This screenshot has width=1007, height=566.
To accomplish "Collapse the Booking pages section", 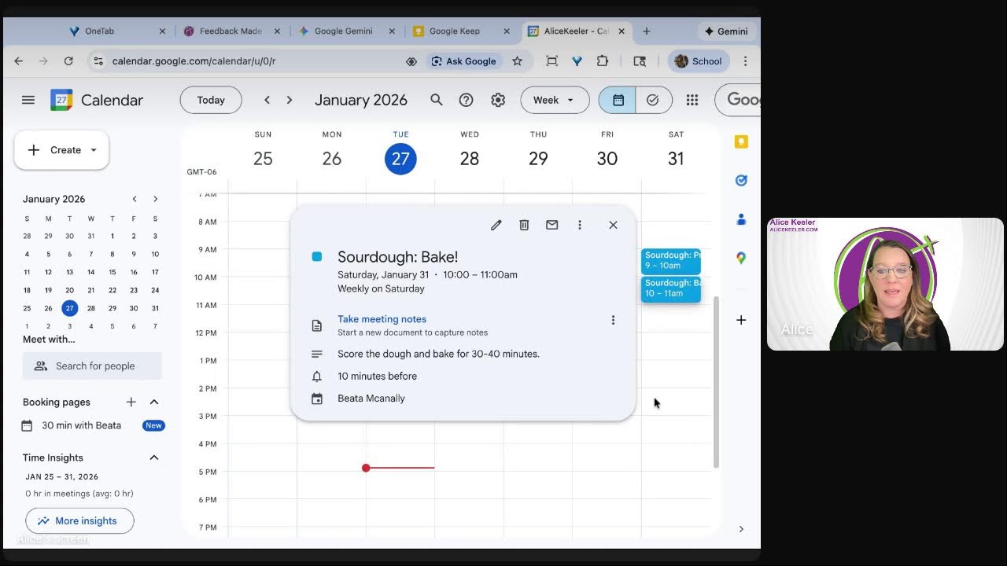I will [154, 402].
